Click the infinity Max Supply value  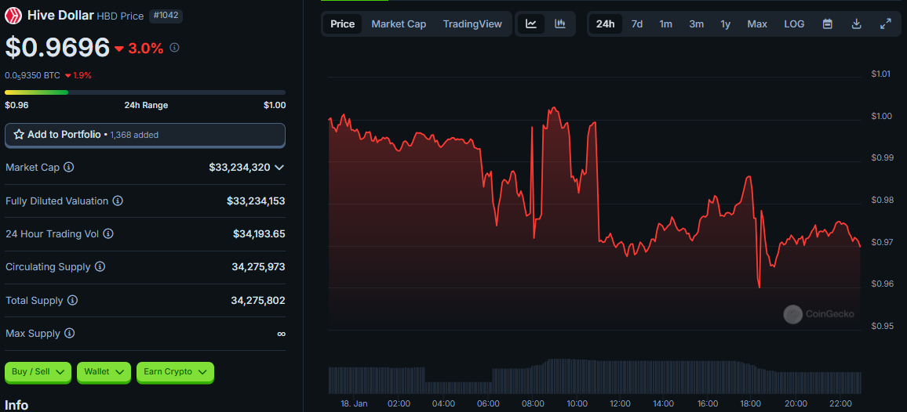(x=281, y=334)
